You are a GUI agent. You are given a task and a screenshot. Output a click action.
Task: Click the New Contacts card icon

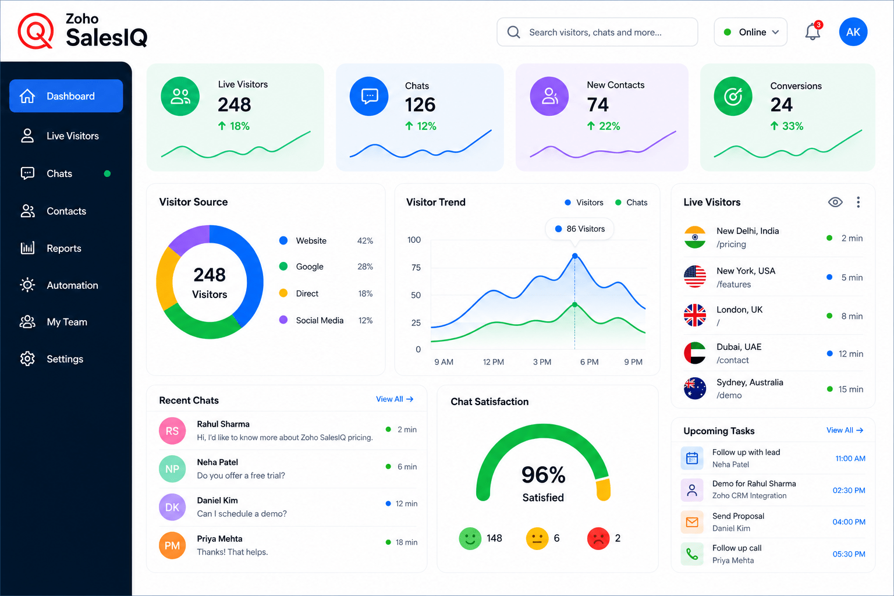549,96
